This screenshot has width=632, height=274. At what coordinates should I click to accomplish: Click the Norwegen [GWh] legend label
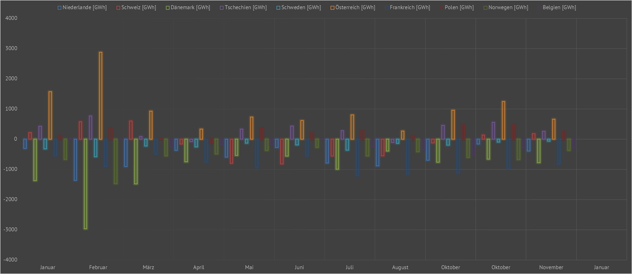click(x=508, y=8)
